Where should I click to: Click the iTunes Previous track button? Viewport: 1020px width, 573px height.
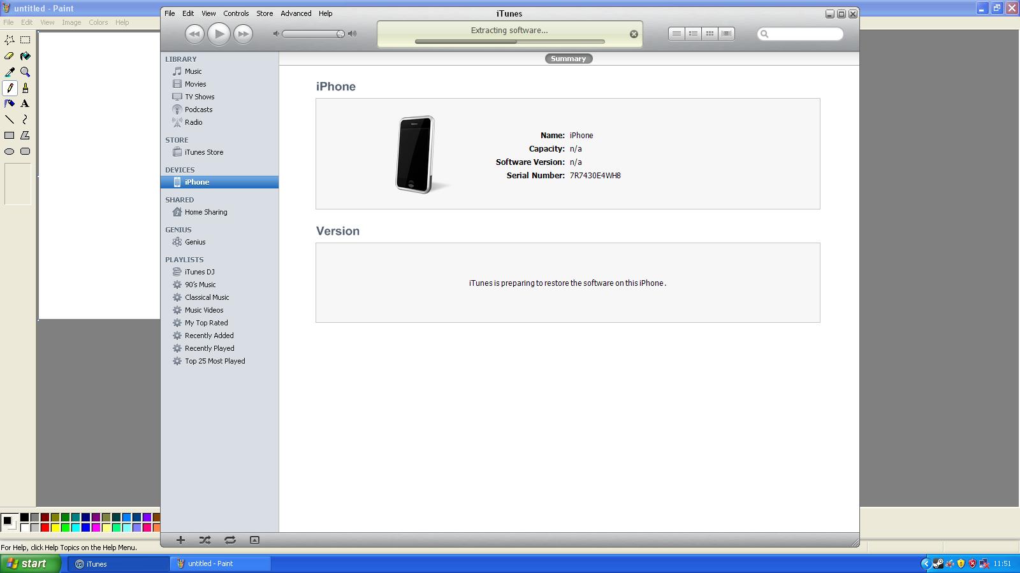tap(194, 34)
